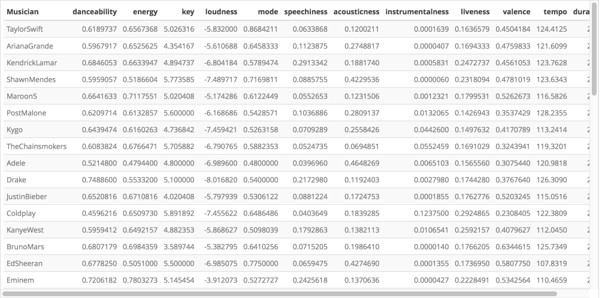Click ShawnMendes key value 5.773585

pos(179,79)
